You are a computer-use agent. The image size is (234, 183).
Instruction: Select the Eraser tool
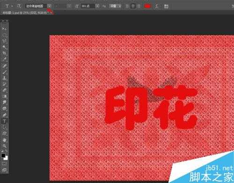4,90
